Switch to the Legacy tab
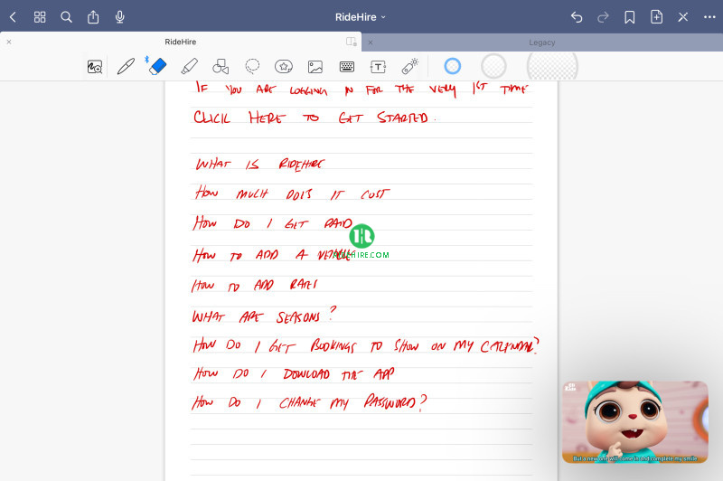 [x=541, y=42]
